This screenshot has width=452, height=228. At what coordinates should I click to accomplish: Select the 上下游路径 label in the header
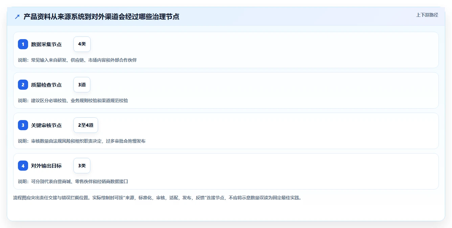427,15
